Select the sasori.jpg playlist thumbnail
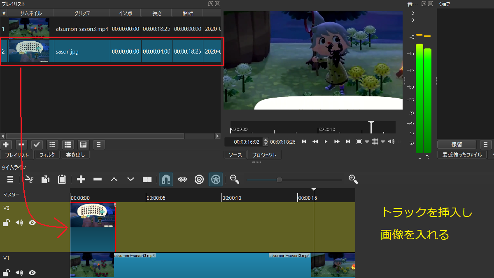The image size is (494, 278). click(29, 51)
